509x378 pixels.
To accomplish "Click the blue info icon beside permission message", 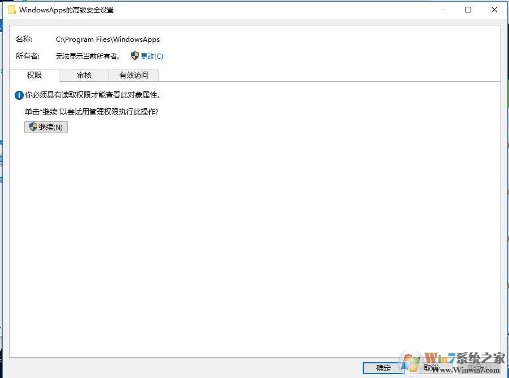I will pos(19,95).
